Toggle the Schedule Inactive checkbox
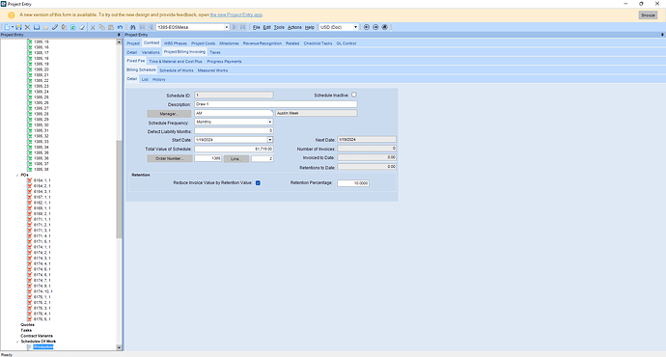Image resolution: width=666 pixels, height=357 pixels. [x=354, y=95]
